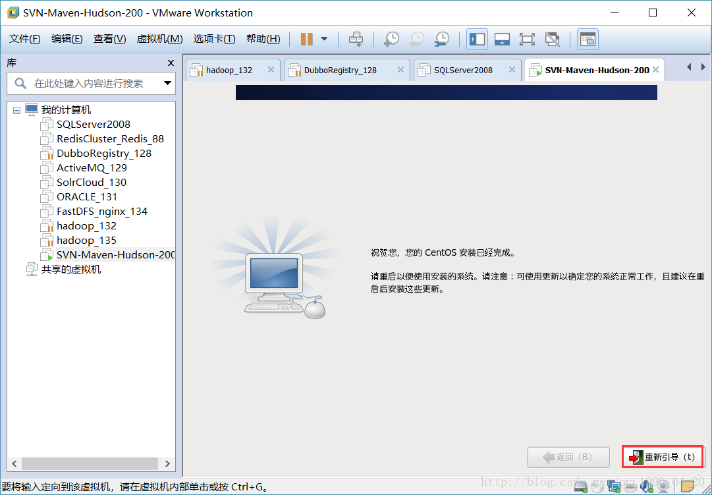This screenshot has width=712, height=495.
Task: Close the SVN-Maven-Hudson-200 tab
Action: 656,70
